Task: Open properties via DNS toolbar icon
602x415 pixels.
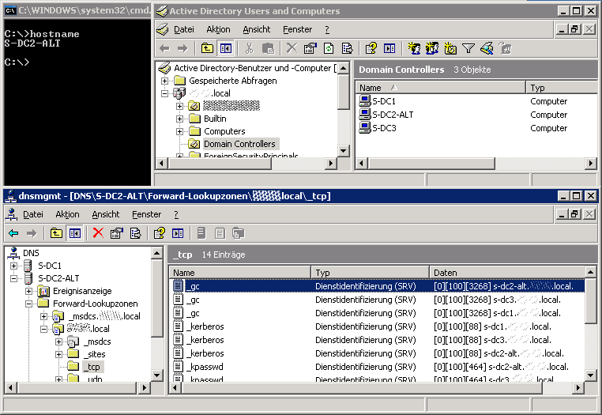Action: 117,232
